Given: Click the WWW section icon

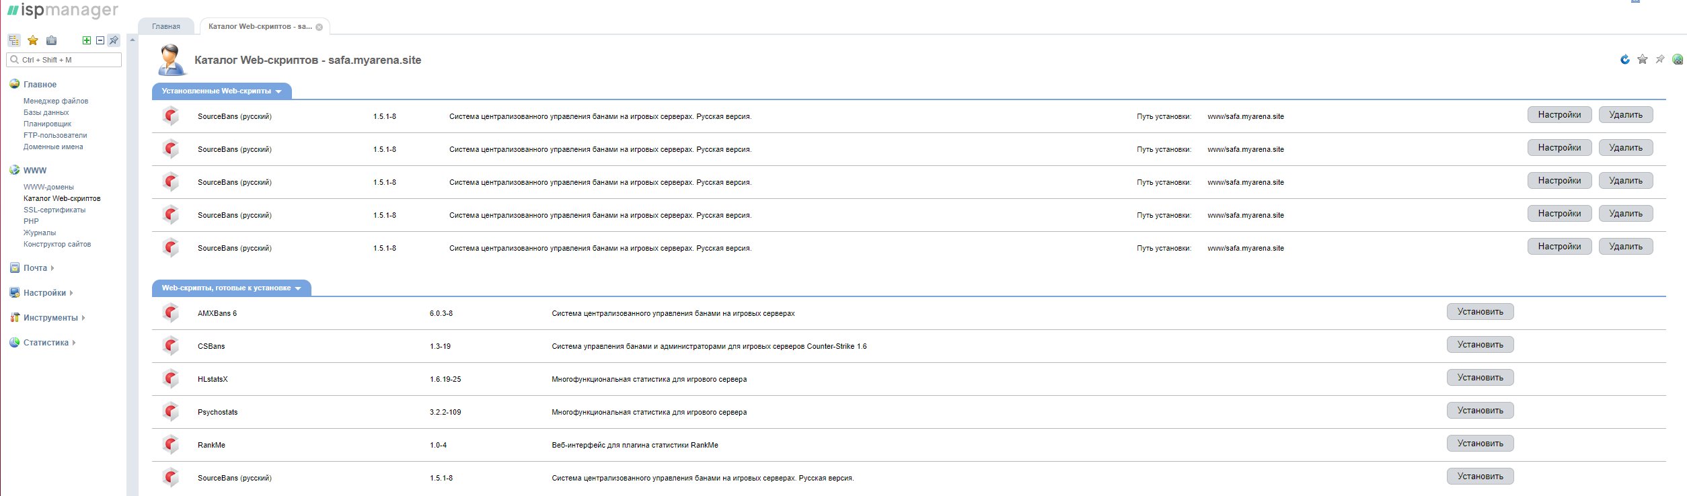Looking at the screenshot, I should [x=15, y=170].
